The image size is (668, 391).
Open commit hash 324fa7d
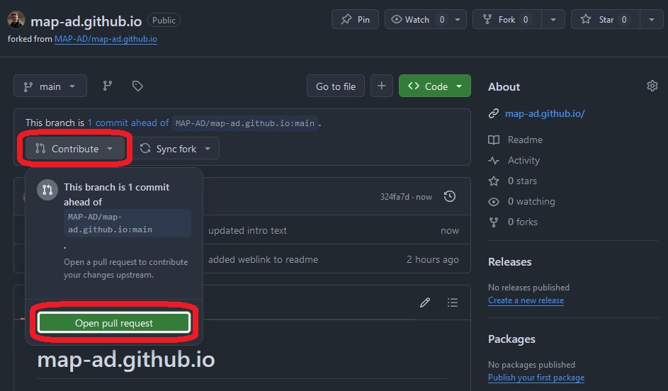pyautogui.click(x=395, y=197)
